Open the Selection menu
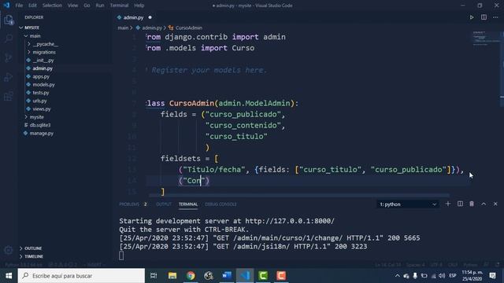504x283 pixels. [52, 6]
